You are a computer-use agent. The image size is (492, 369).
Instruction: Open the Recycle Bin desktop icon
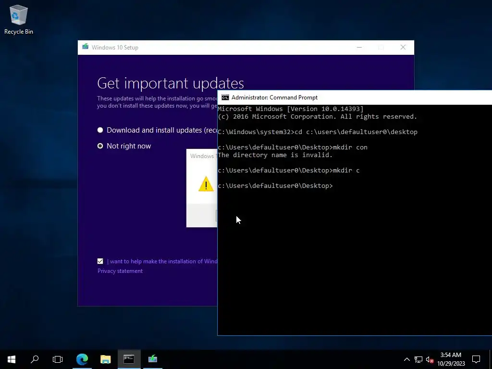click(x=19, y=19)
